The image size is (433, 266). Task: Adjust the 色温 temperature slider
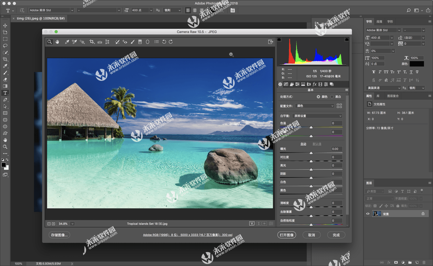point(311,127)
